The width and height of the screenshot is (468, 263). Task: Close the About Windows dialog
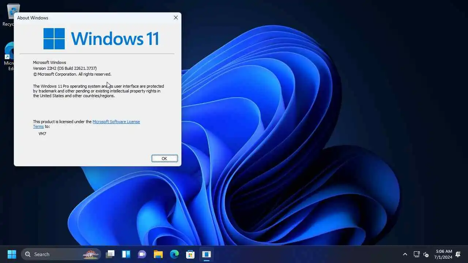coord(176,18)
